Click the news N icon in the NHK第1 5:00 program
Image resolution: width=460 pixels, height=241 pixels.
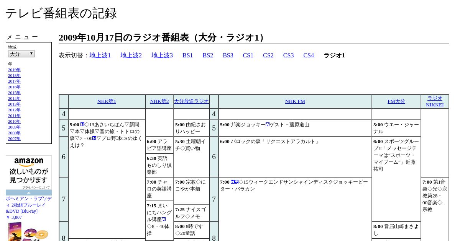coord(82,124)
